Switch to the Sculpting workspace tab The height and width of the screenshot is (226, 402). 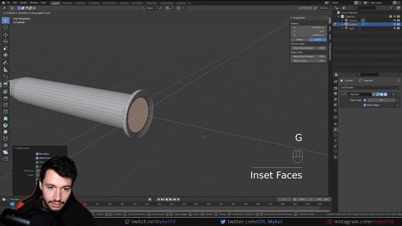coord(80,3)
